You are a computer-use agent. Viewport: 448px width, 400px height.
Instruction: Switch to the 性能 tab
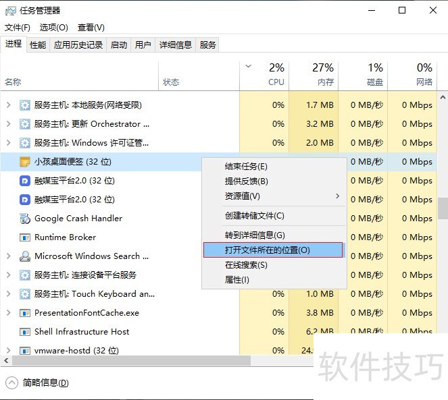pos(38,45)
